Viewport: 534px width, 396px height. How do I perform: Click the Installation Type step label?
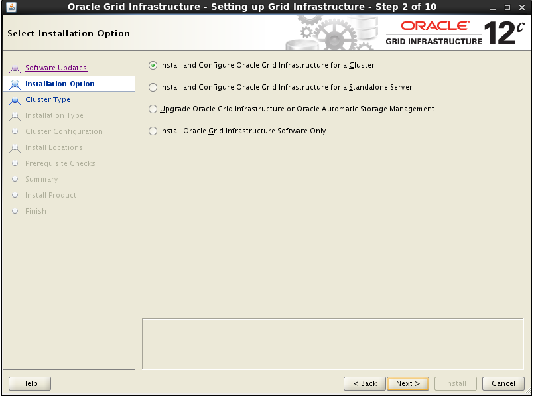(x=54, y=116)
